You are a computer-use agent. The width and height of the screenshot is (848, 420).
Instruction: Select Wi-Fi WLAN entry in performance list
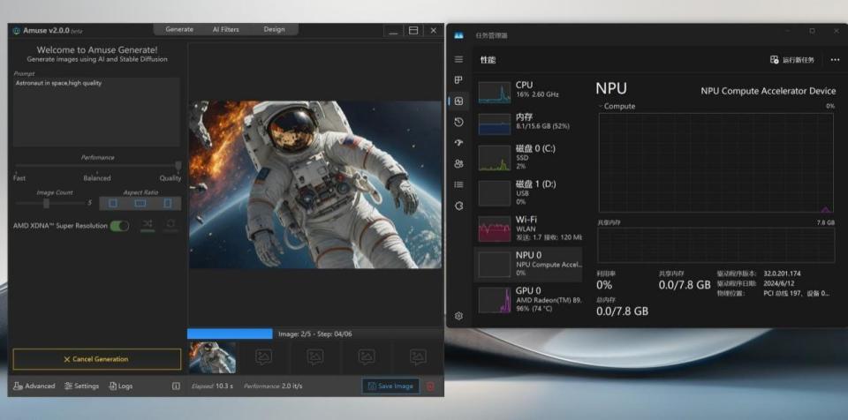(528, 229)
